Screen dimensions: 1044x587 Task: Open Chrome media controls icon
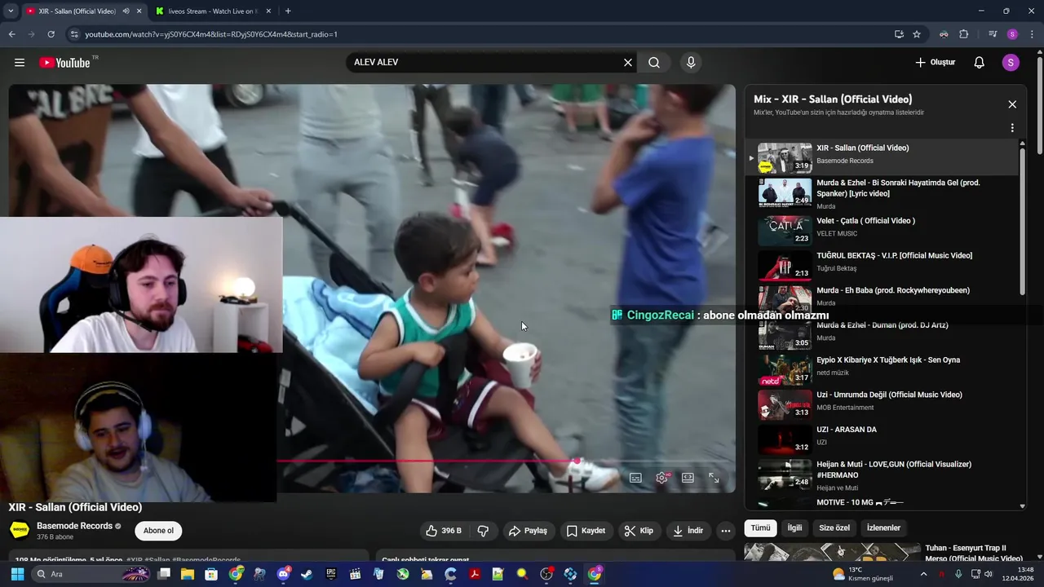click(x=992, y=34)
